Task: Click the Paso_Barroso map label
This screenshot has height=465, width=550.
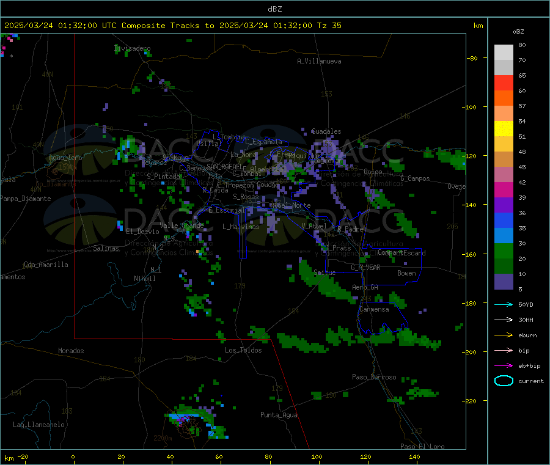Action: pyautogui.click(x=374, y=377)
